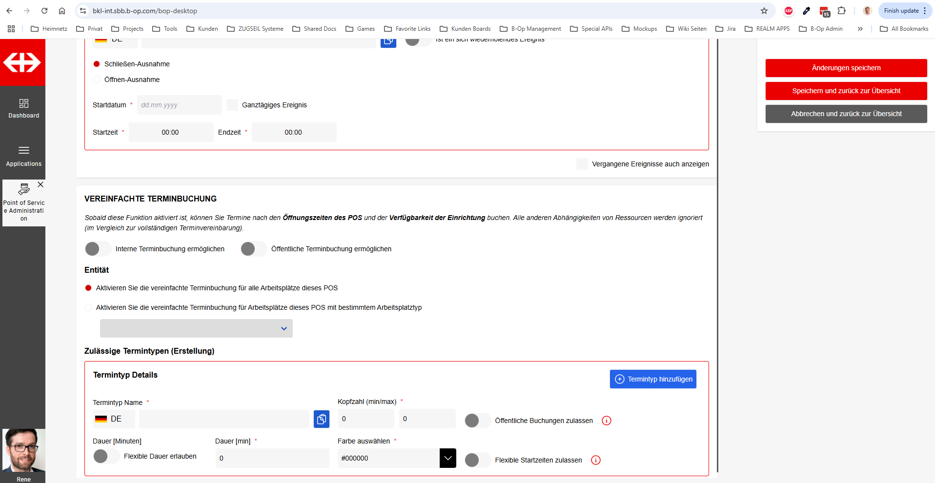Viewport: 935px width, 483px height.
Task: Show info for Öffentliche Buchungen zulassen
Action: 607,421
